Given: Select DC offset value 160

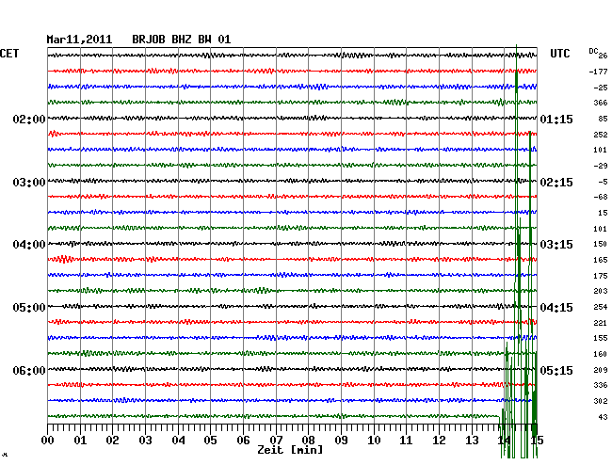Looking at the screenshot, I should point(601,354).
